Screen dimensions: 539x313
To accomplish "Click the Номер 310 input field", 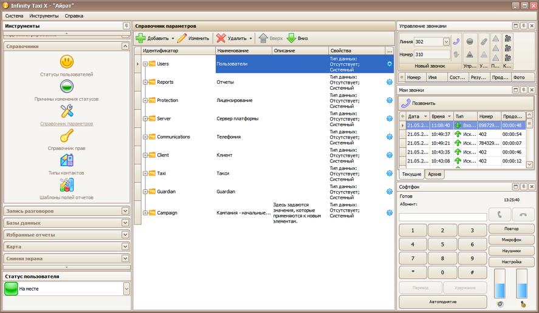I will 432,54.
